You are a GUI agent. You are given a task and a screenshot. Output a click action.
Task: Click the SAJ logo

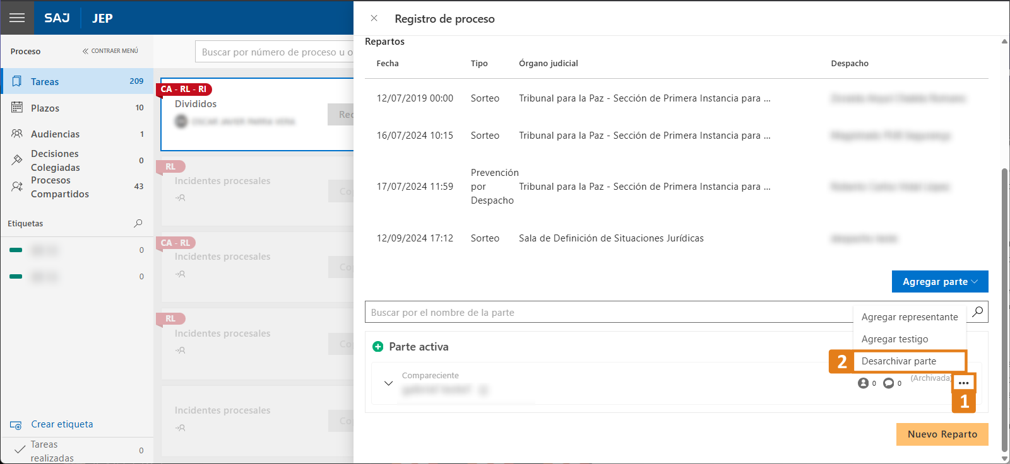point(57,18)
